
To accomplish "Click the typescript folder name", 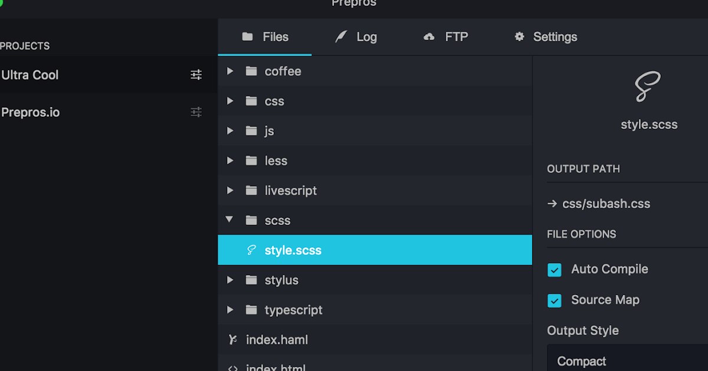I will pos(293,310).
